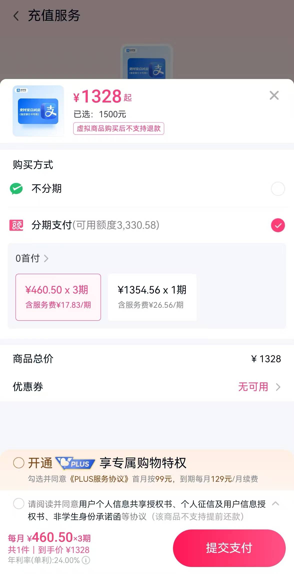The image size is (294, 574).
Task: Toggle the 分期支付 checked radio button
Action: coord(278,225)
